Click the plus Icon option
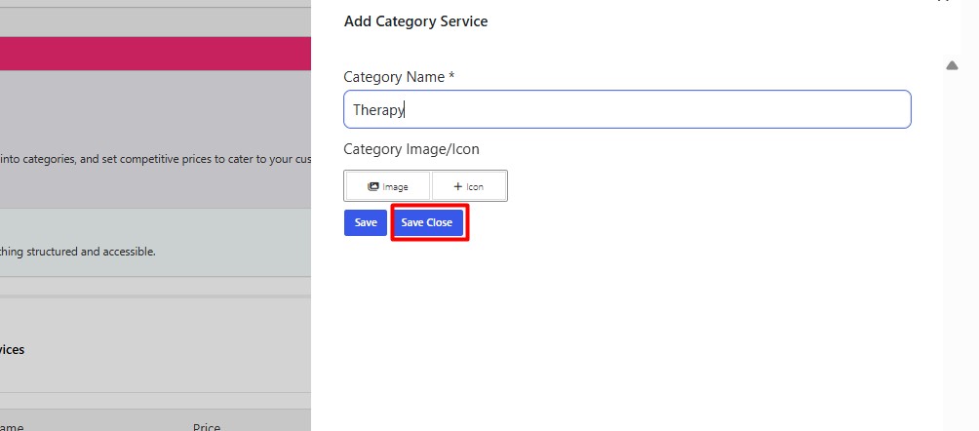 click(469, 186)
